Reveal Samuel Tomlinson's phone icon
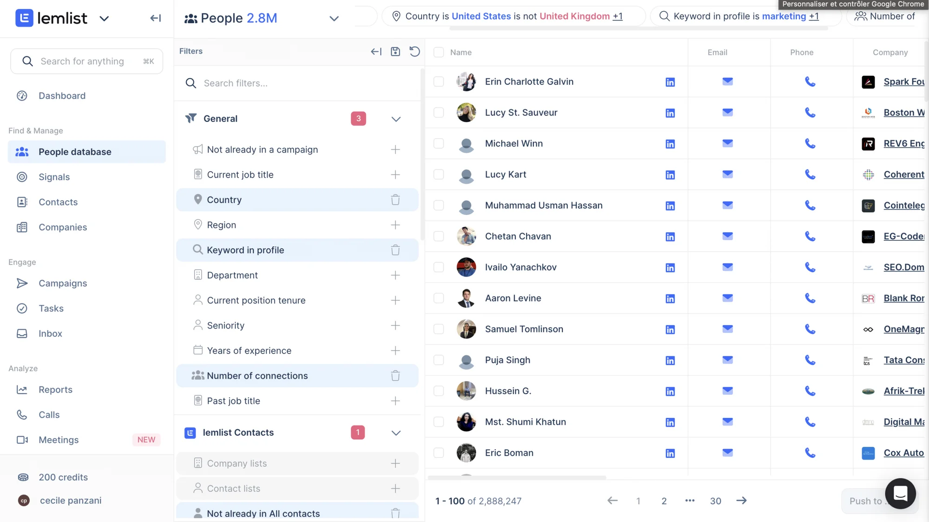929x522 pixels. pyautogui.click(x=810, y=329)
